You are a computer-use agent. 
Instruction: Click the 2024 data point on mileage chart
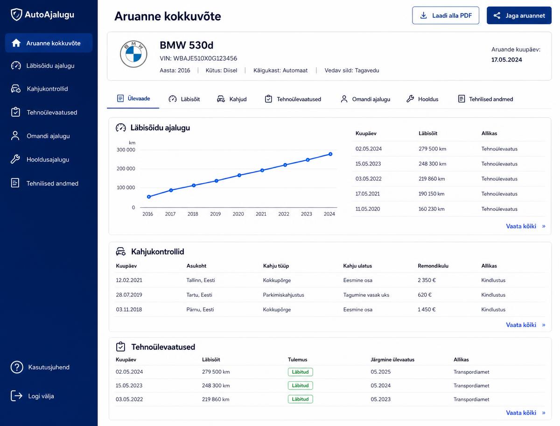[x=330, y=154]
